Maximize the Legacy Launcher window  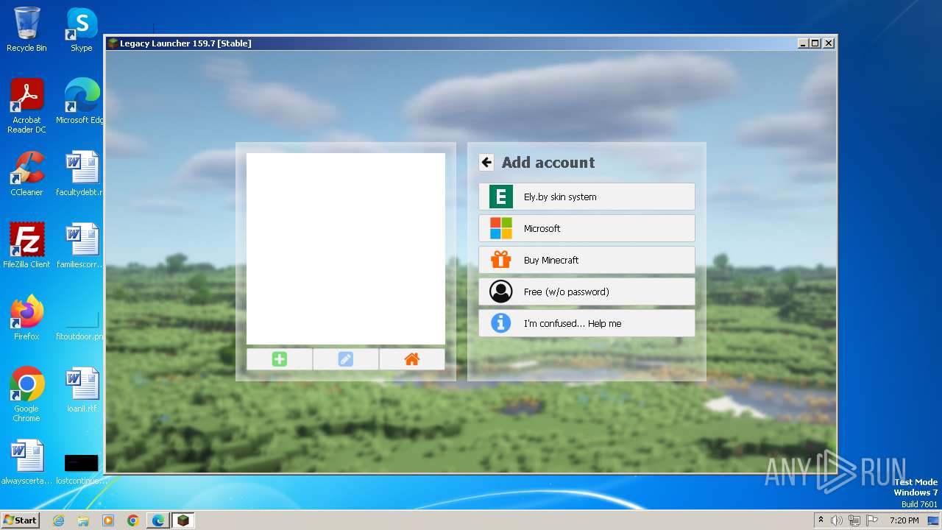point(815,43)
